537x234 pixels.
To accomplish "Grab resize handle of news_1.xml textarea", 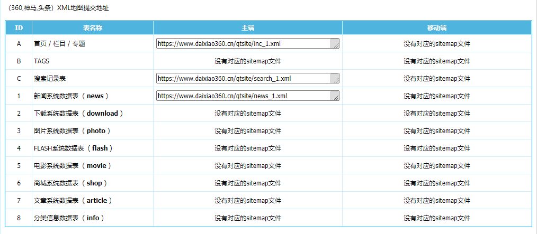I will [x=335, y=98].
